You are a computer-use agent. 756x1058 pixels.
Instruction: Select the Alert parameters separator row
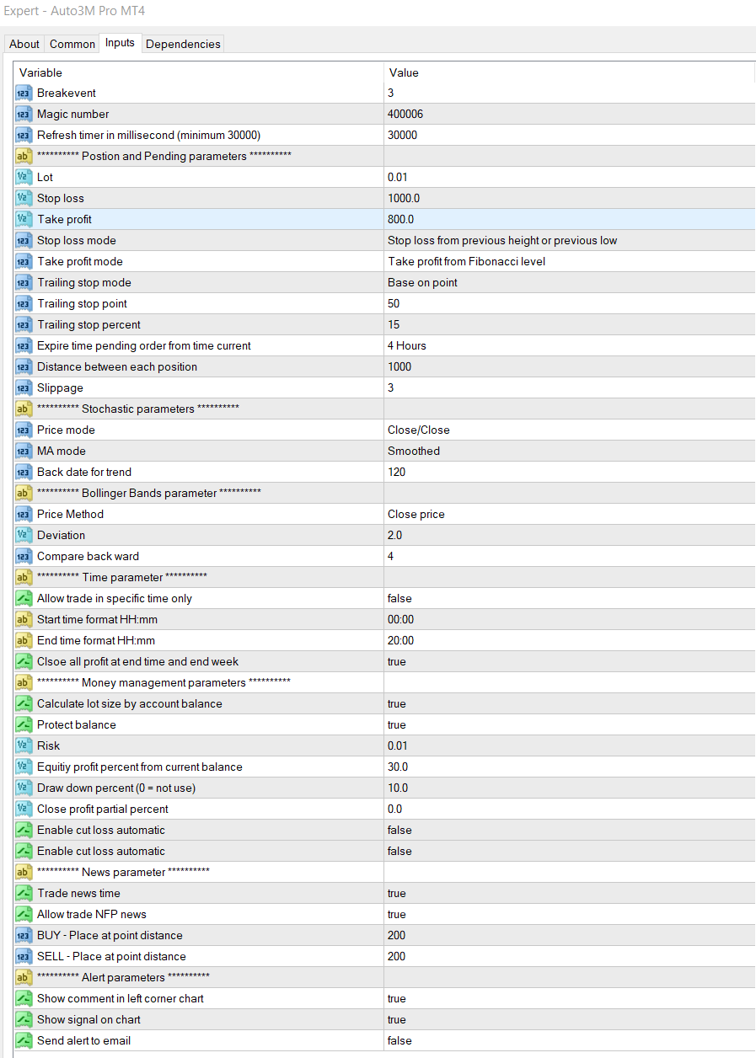coord(384,977)
